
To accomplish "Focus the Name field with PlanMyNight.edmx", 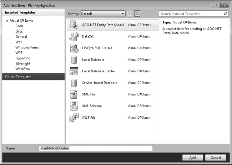I will click(96, 148).
